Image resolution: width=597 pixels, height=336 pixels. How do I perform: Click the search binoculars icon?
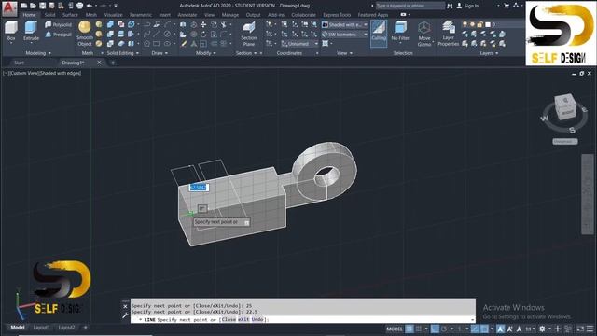pyautogui.click(x=450, y=6)
